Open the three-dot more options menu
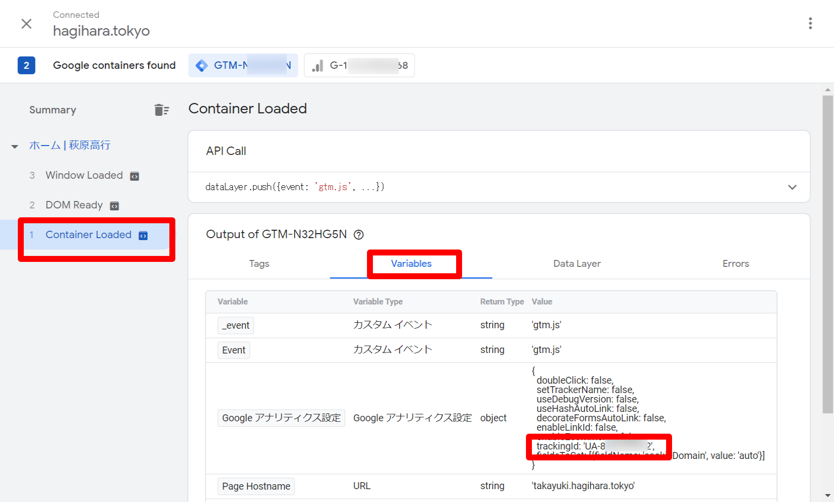The height and width of the screenshot is (502, 834). (x=810, y=23)
